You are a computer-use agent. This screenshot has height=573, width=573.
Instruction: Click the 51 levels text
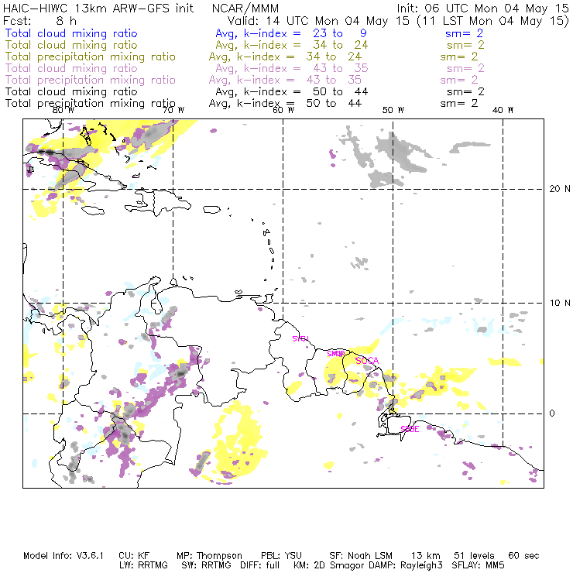point(474,556)
